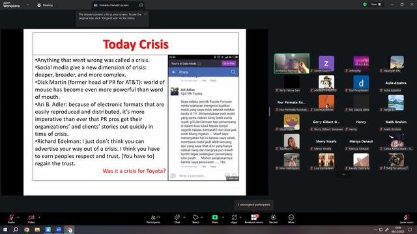Open the View layout menu
This screenshot has height=234, width=417.
coord(376,5)
